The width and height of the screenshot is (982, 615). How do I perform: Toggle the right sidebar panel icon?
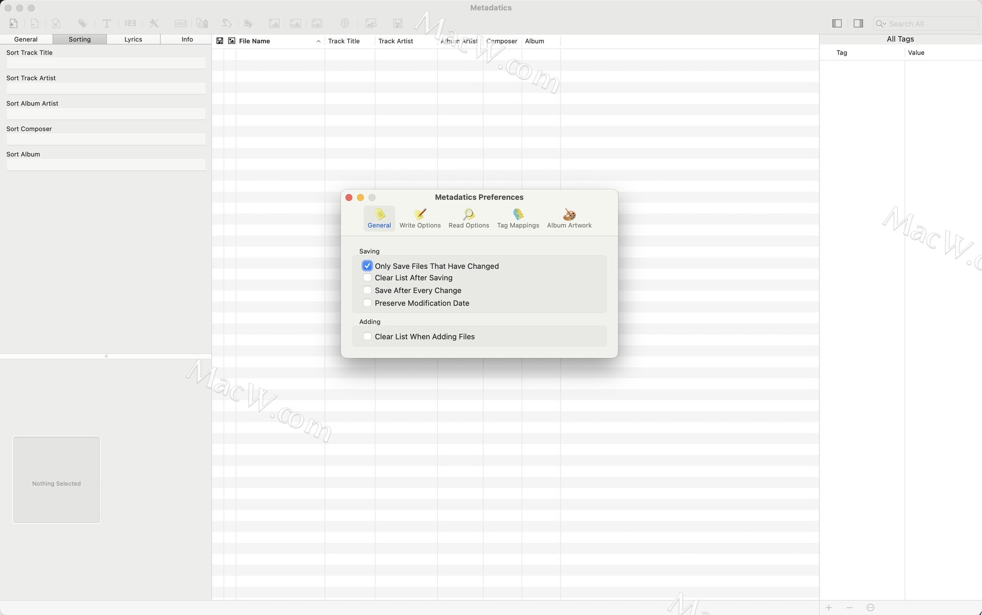click(858, 24)
